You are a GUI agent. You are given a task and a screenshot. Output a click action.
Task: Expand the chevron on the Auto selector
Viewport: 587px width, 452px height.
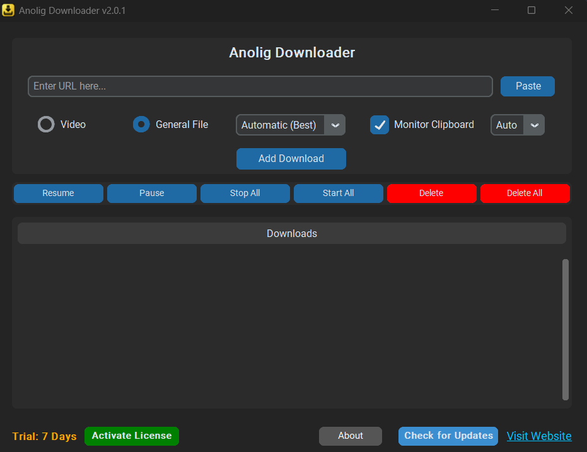tap(534, 125)
